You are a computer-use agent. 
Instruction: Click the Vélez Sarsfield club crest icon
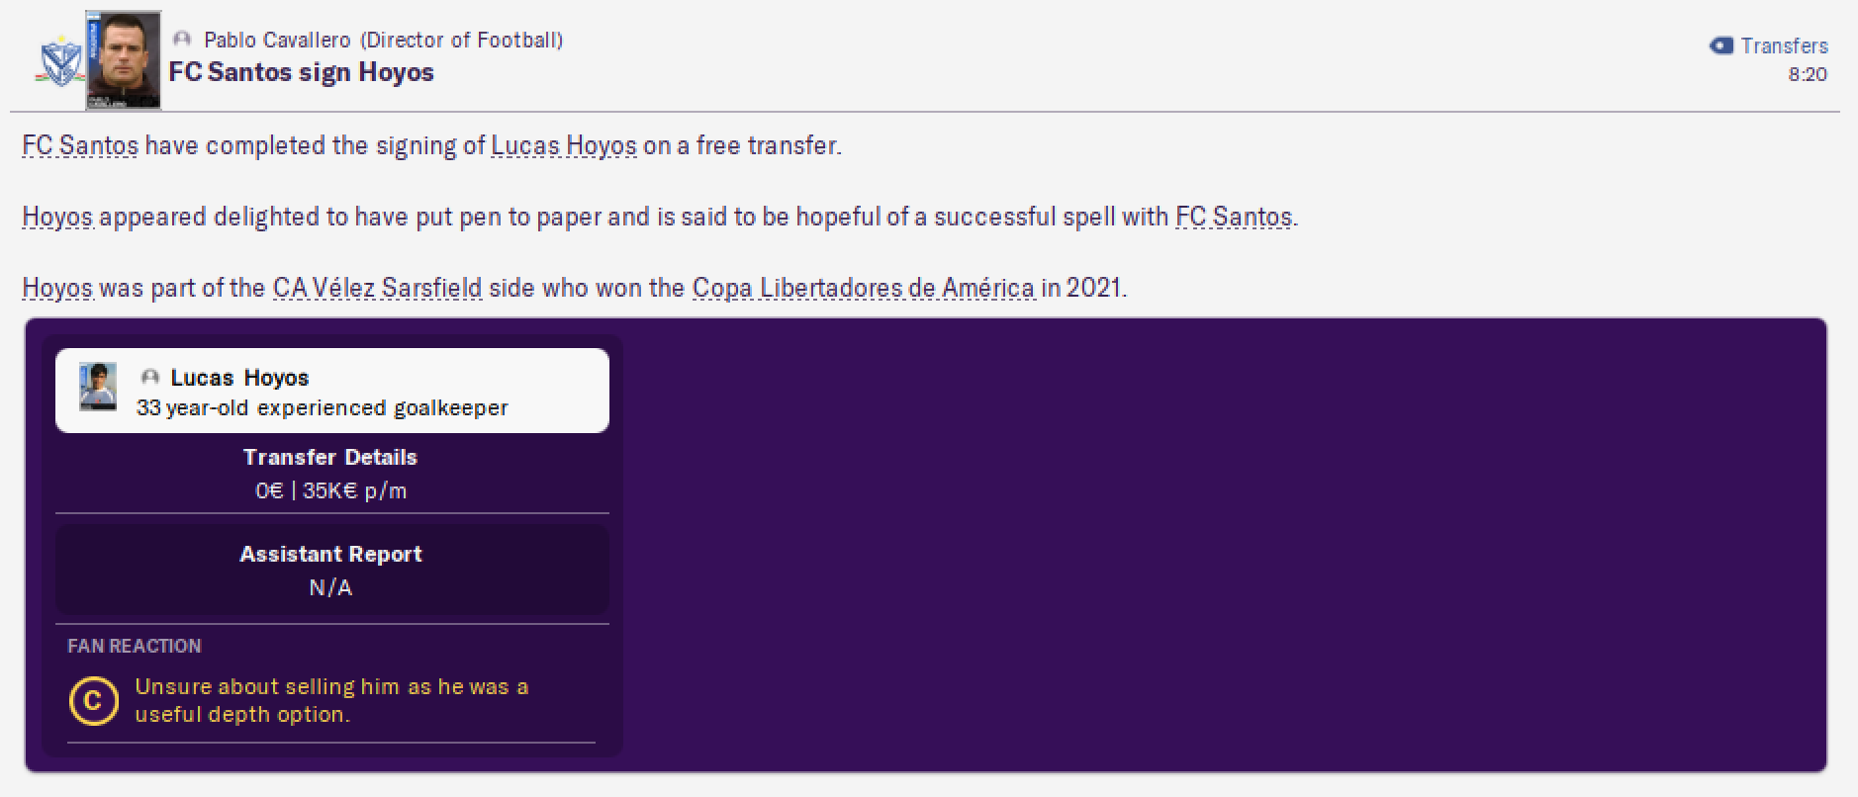pos(60,60)
